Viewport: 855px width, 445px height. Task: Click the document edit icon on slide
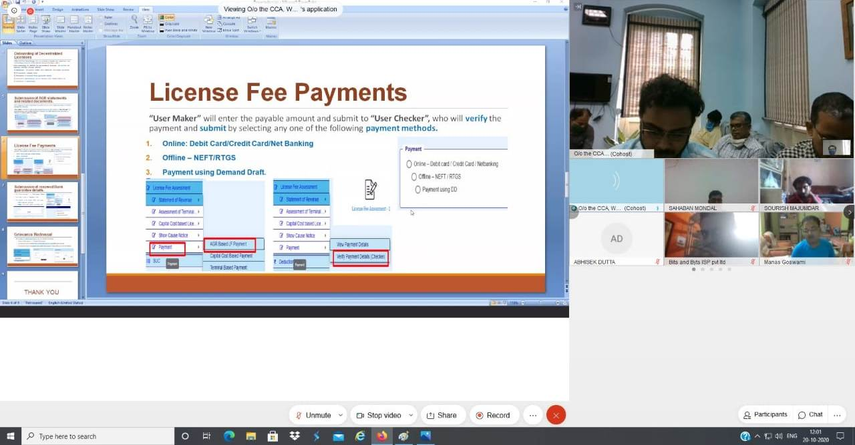(371, 189)
